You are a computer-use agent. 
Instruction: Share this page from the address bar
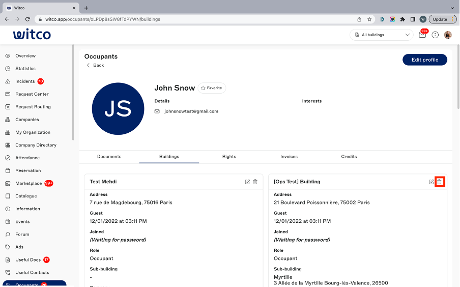[359, 19]
